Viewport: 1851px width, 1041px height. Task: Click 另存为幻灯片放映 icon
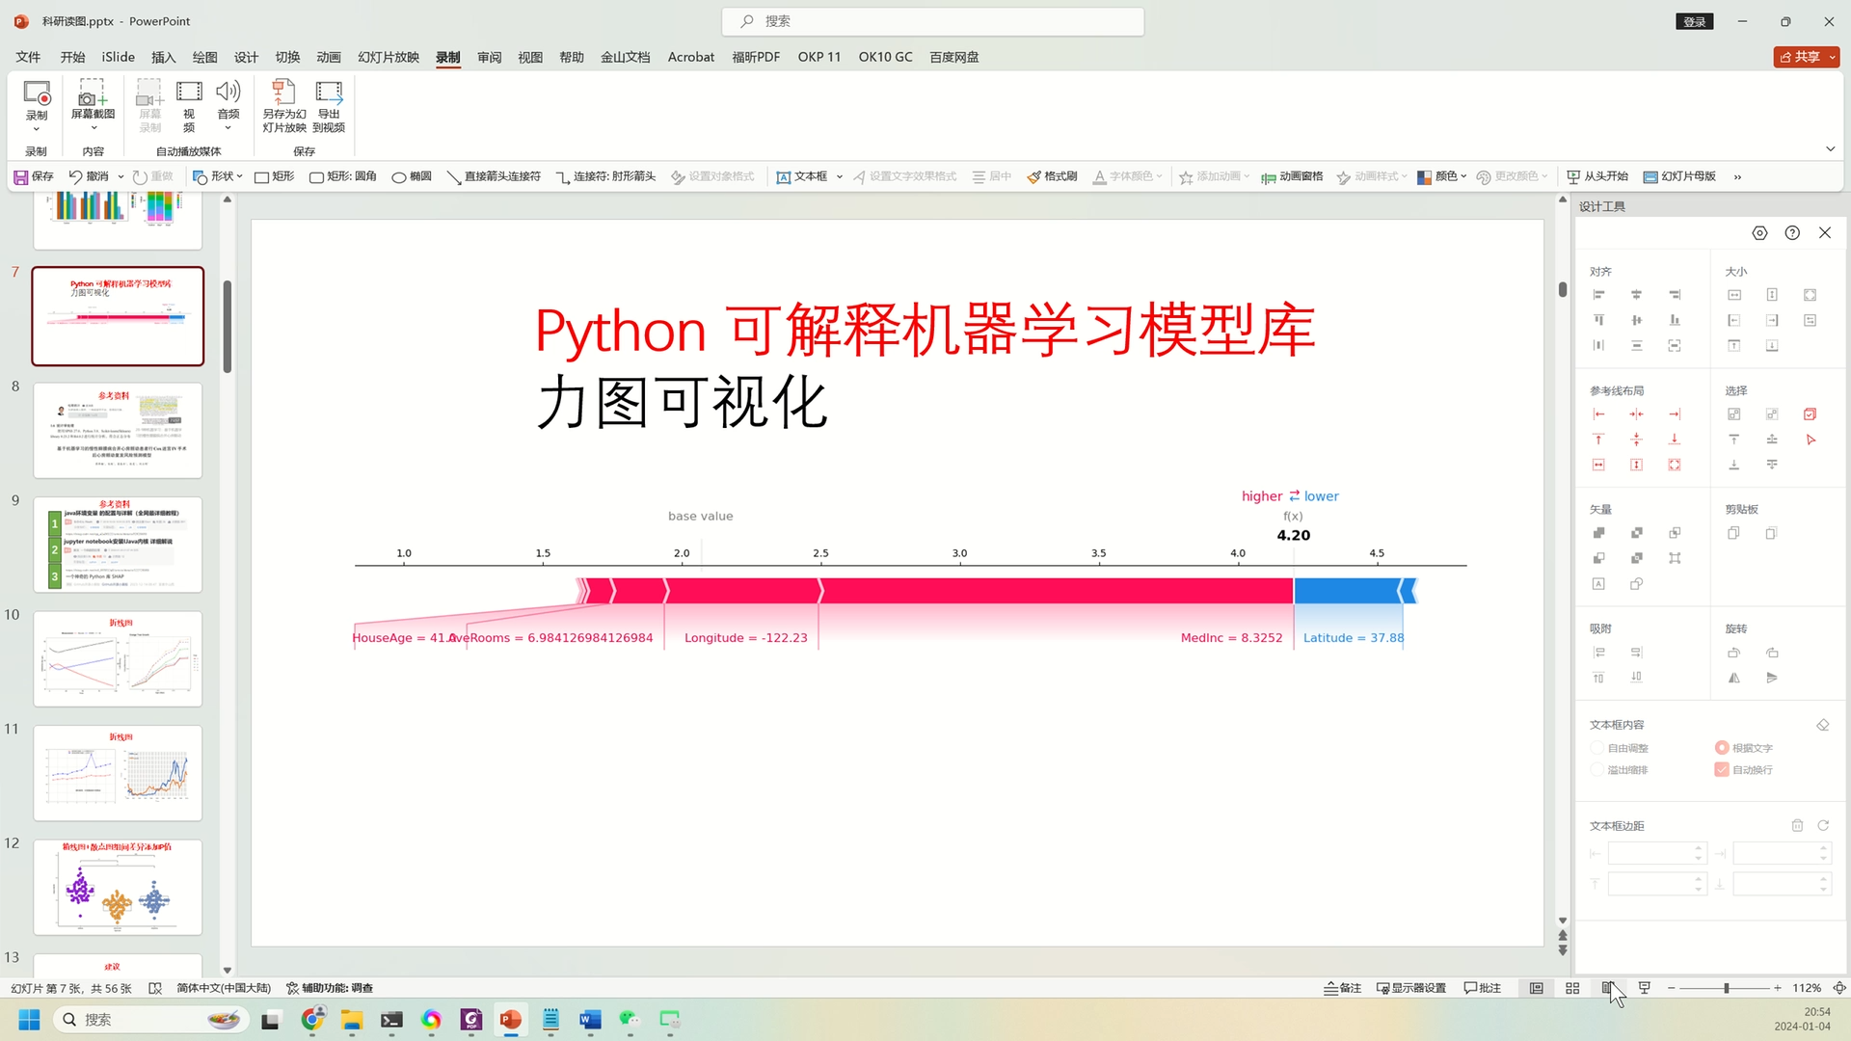[x=283, y=94]
